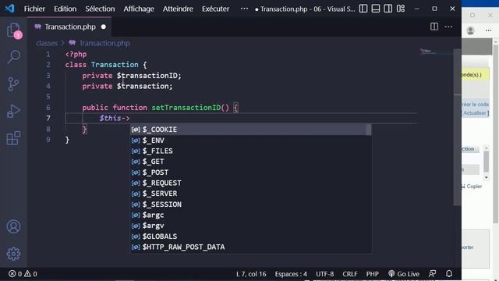This screenshot has width=499, height=281.
Task: Click Transaction class name on line 2
Action: tap(115, 65)
